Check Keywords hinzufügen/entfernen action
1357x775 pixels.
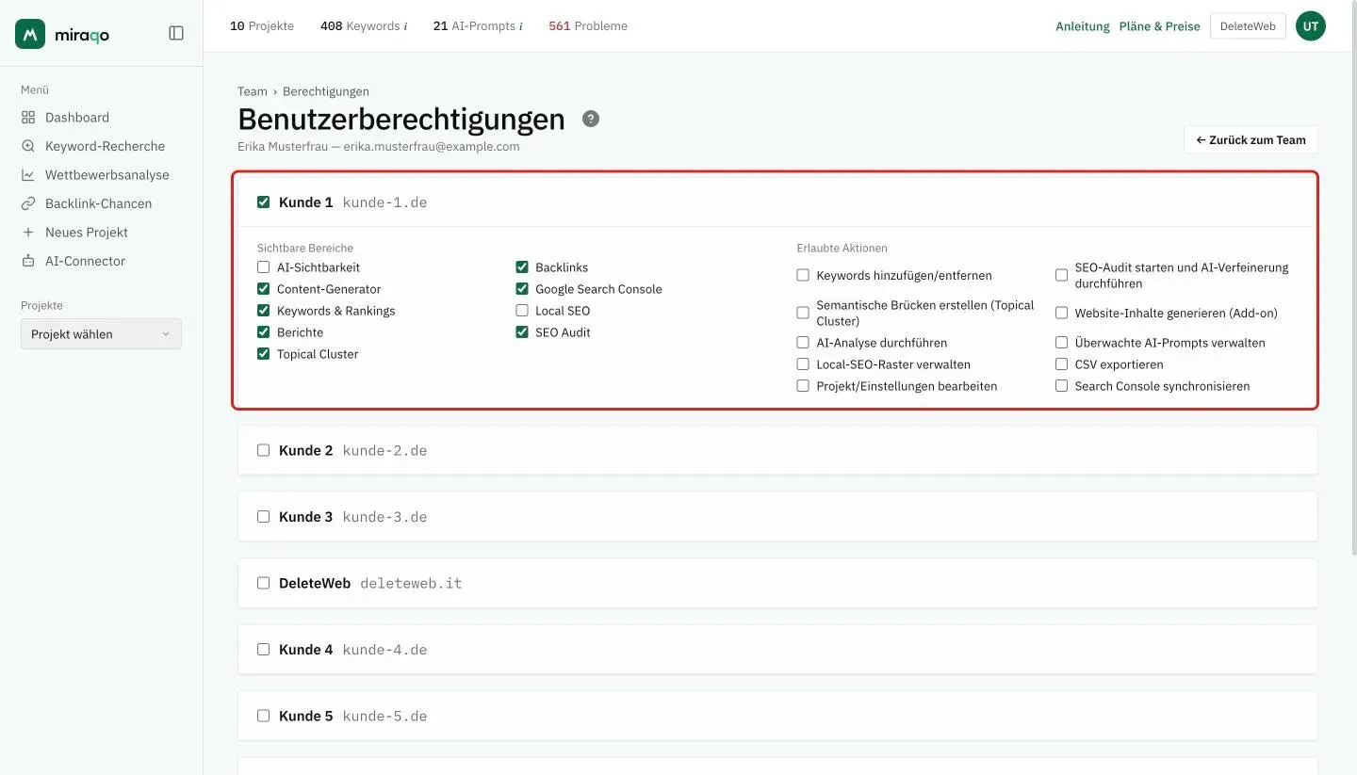click(803, 275)
